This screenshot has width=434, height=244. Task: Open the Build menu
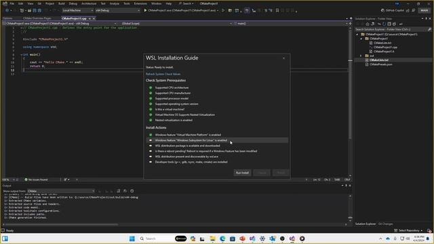click(x=62, y=3)
